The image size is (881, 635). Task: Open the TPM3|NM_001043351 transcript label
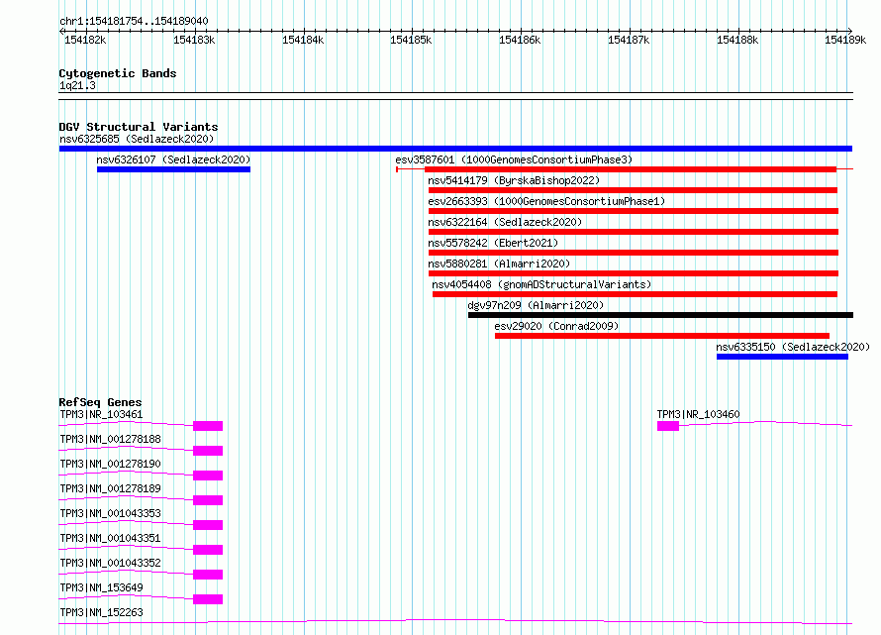tap(110, 538)
